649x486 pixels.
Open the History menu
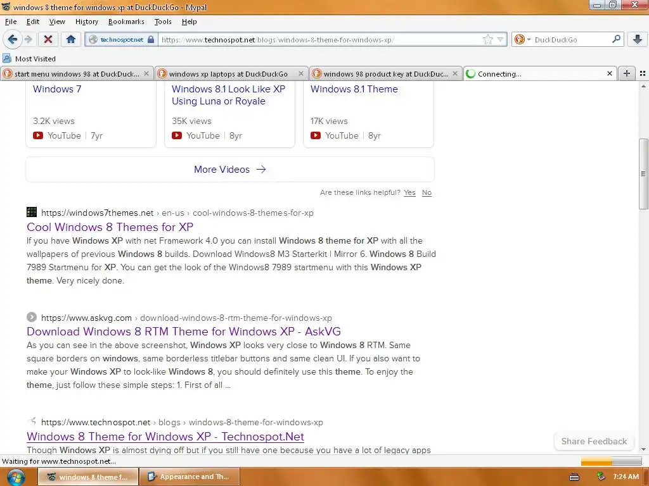(x=86, y=22)
